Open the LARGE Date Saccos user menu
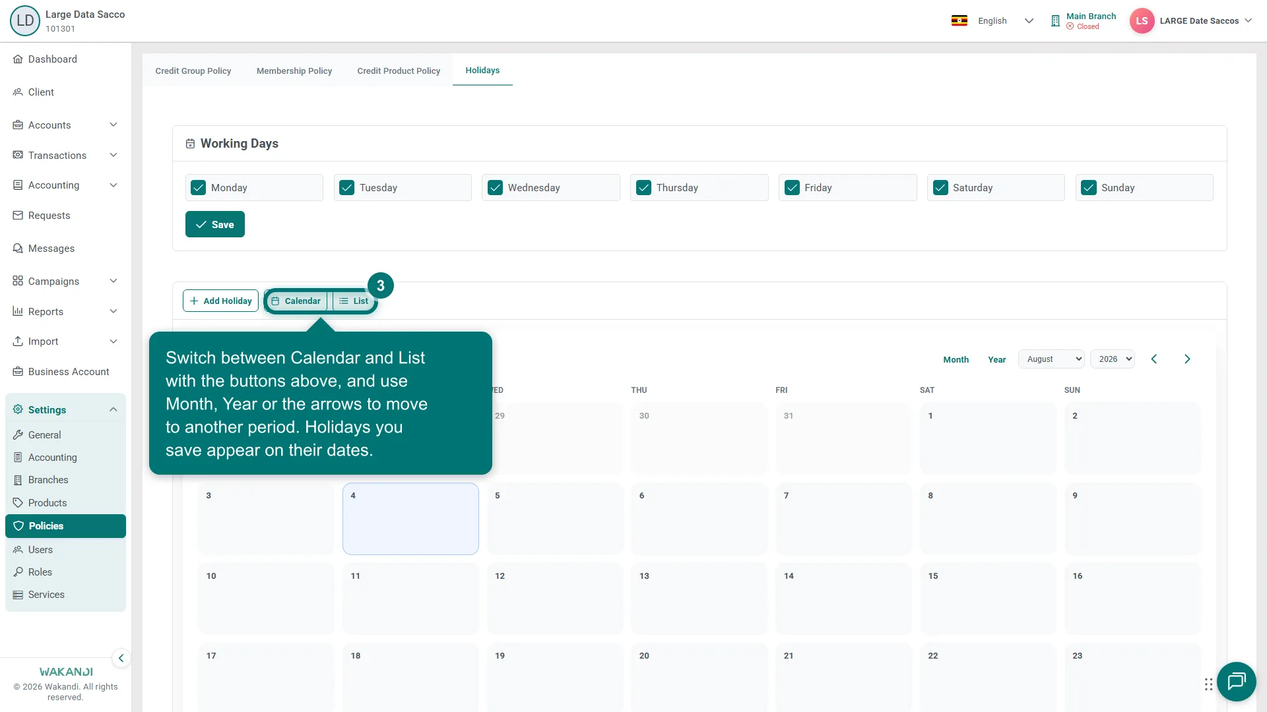This screenshot has width=1267, height=712. click(1206, 21)
